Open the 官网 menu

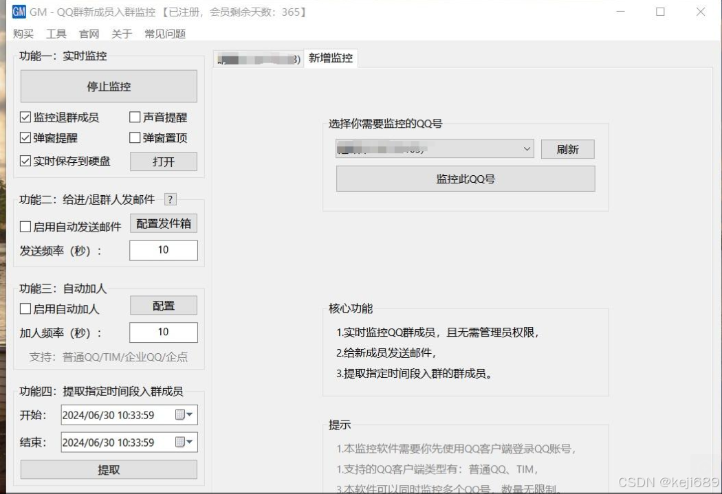coord(89,34)
